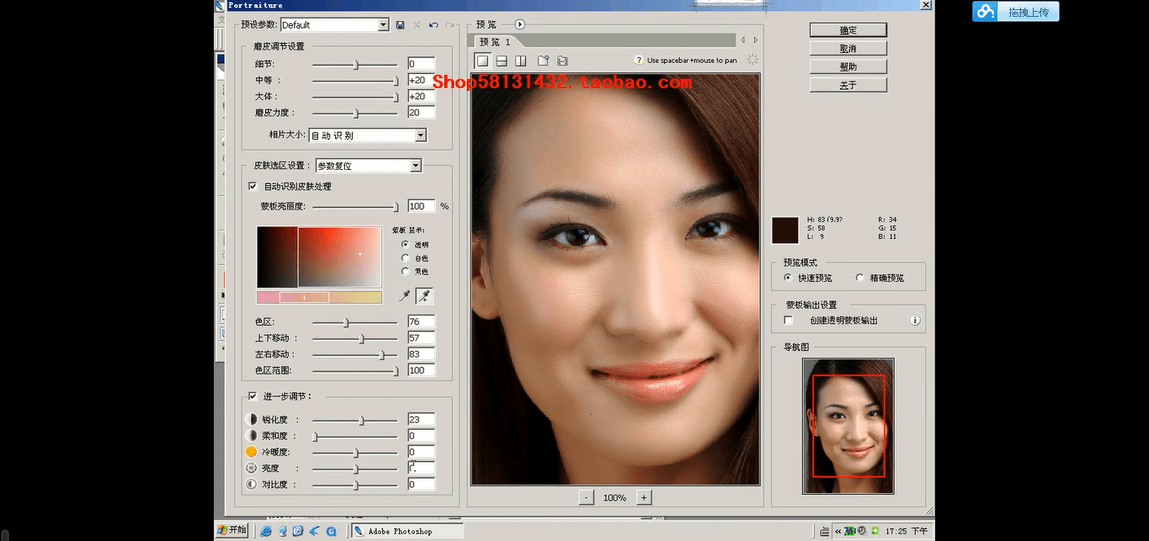Select the 透明 mask display radio button
1149x541 pixels.
tap(406, 245)
